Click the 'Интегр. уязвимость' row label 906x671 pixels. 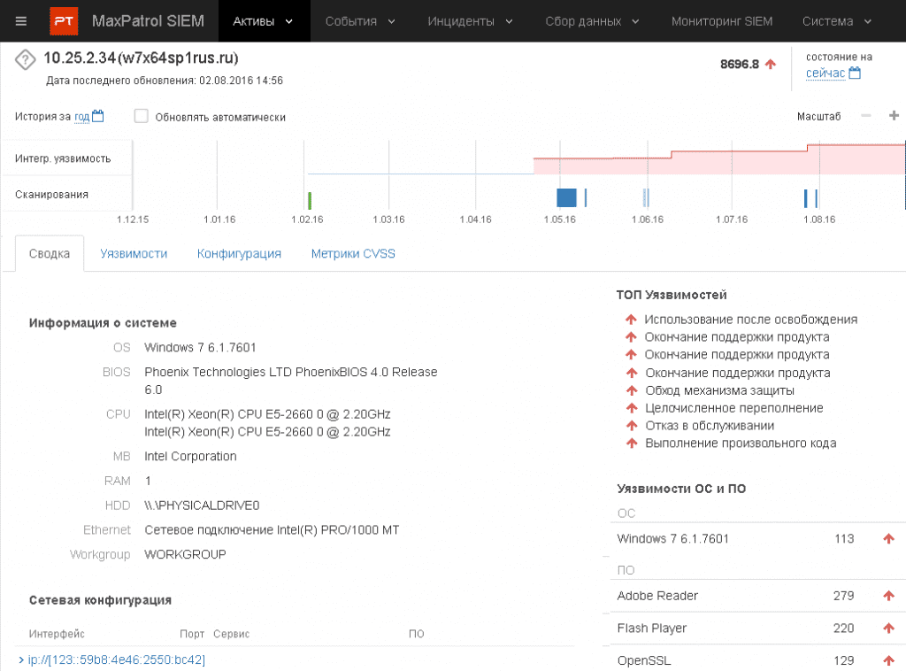coord(63,158)
